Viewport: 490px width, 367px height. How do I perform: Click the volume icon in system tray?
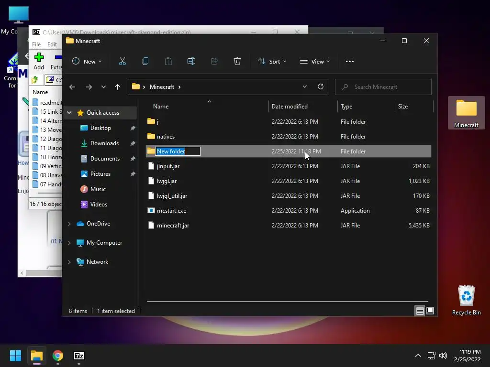point(443,356)
